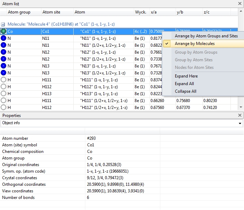This screenshot has height=210, width=244.
Task: Close the Atom list panel
Action: click(240, 3)
